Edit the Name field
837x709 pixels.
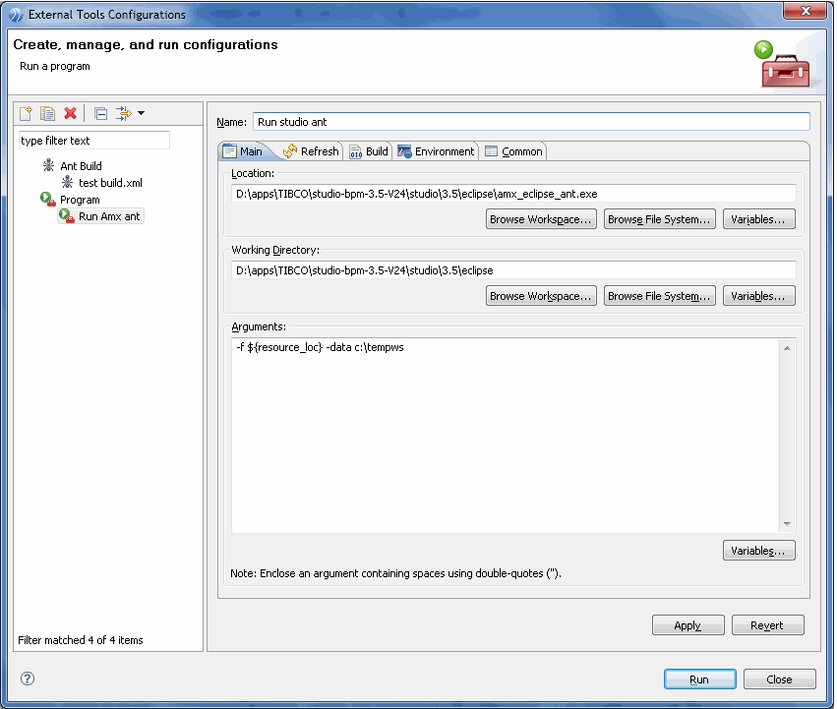[531, 122]
